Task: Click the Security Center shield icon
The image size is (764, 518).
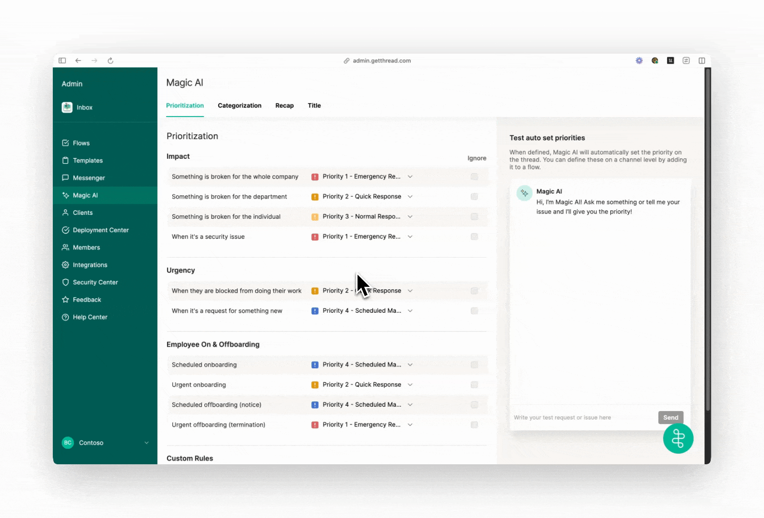Action: point(65,283)
